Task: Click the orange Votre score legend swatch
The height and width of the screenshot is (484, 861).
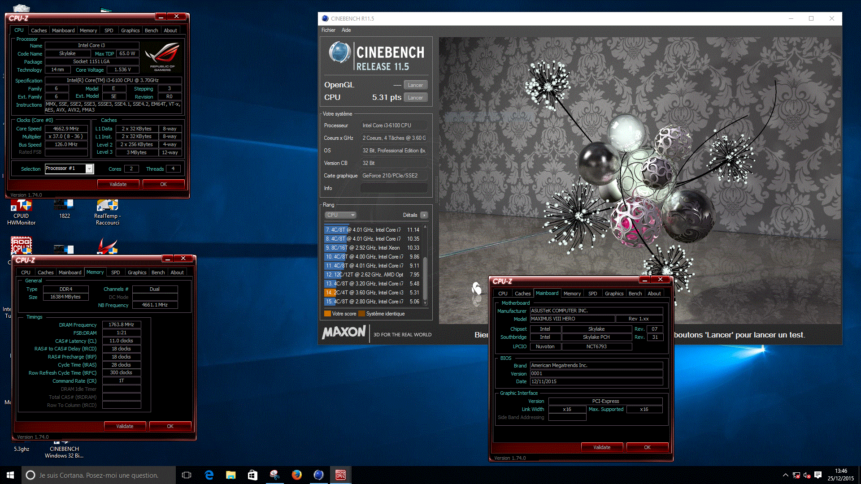Action: pos(327,314)
